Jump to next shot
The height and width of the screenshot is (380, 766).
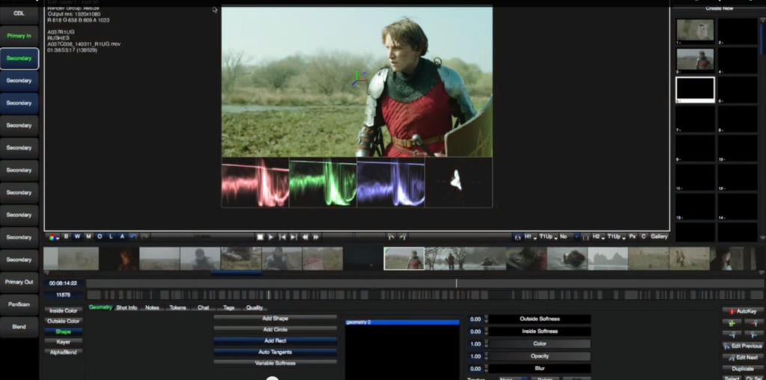294,236
